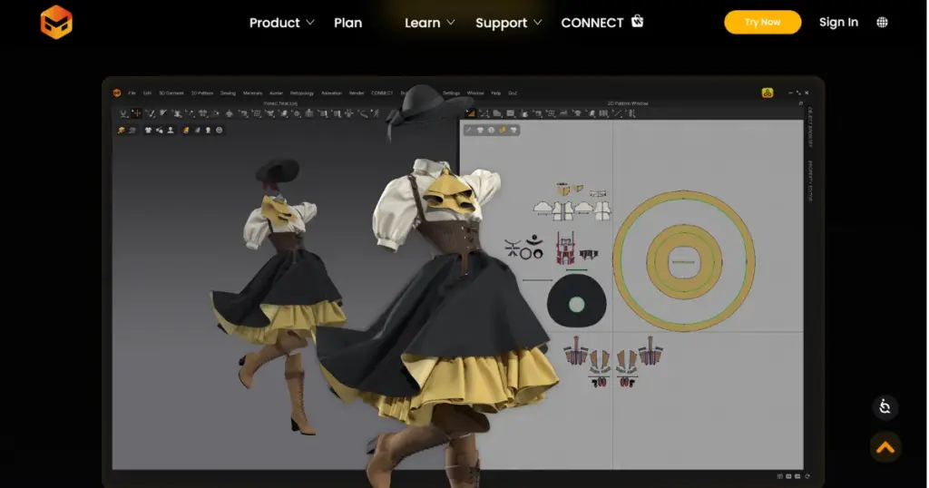929x488 pixels.
Task: Open the Avatar menu
Action: point(276,93)
